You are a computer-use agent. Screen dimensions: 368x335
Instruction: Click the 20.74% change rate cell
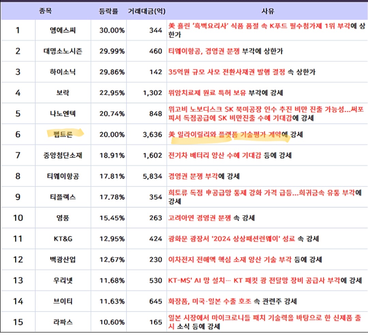pos(112,114)
